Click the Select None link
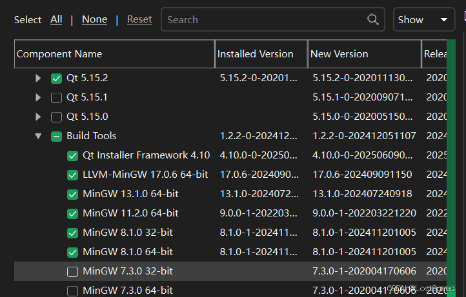Viewport: 466px width, 297px height. click(94, 19)
